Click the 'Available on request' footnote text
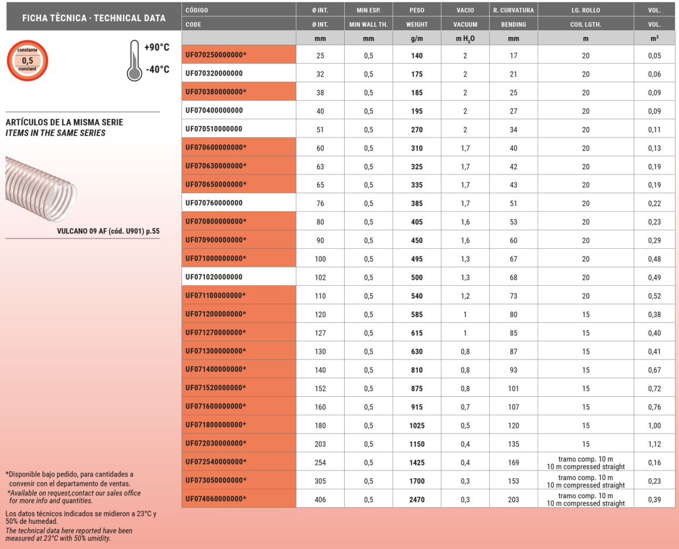This screenshot has width=679, height=549. (x=73, y=497)
